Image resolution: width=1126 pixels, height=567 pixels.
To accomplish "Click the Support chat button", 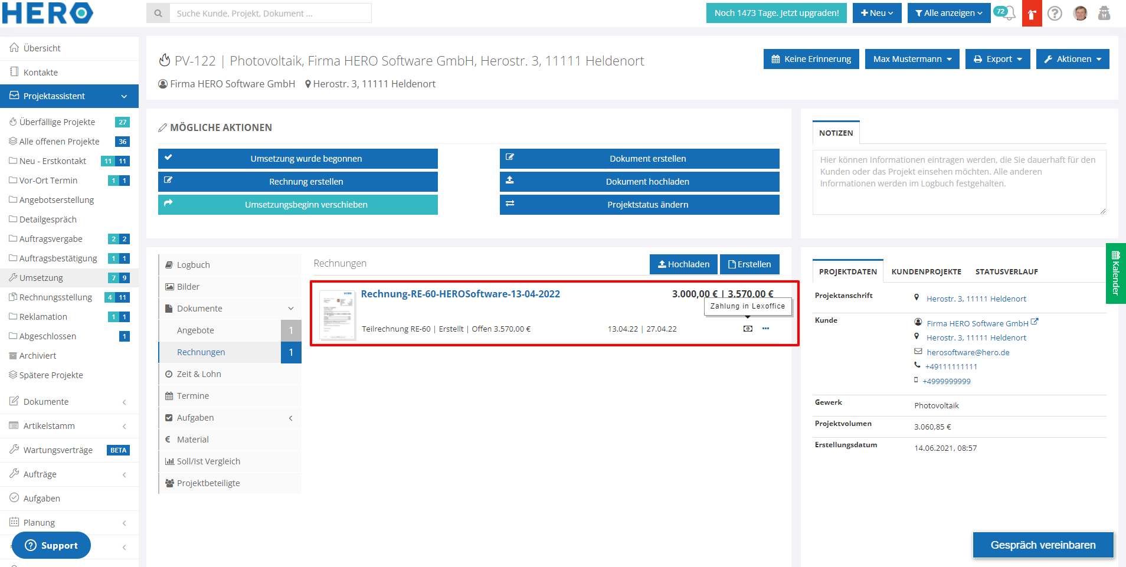I will (51, 545).
